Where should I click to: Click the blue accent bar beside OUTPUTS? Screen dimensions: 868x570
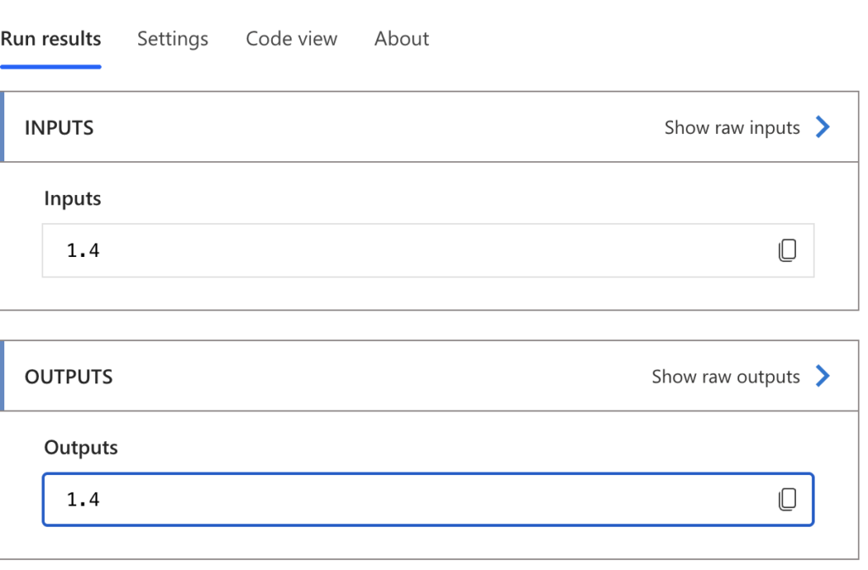pos(3,376)
